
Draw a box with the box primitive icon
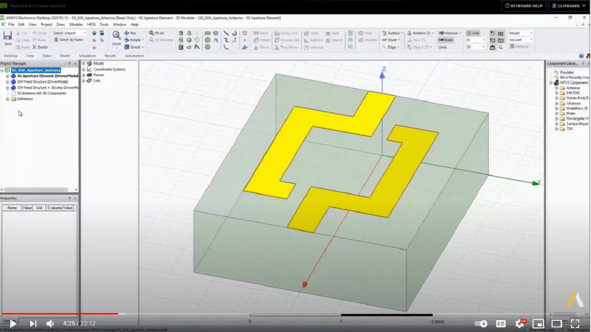[181, 33]
